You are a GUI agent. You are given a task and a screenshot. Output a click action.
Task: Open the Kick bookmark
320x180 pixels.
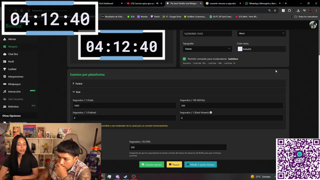(x=131, y=17)
